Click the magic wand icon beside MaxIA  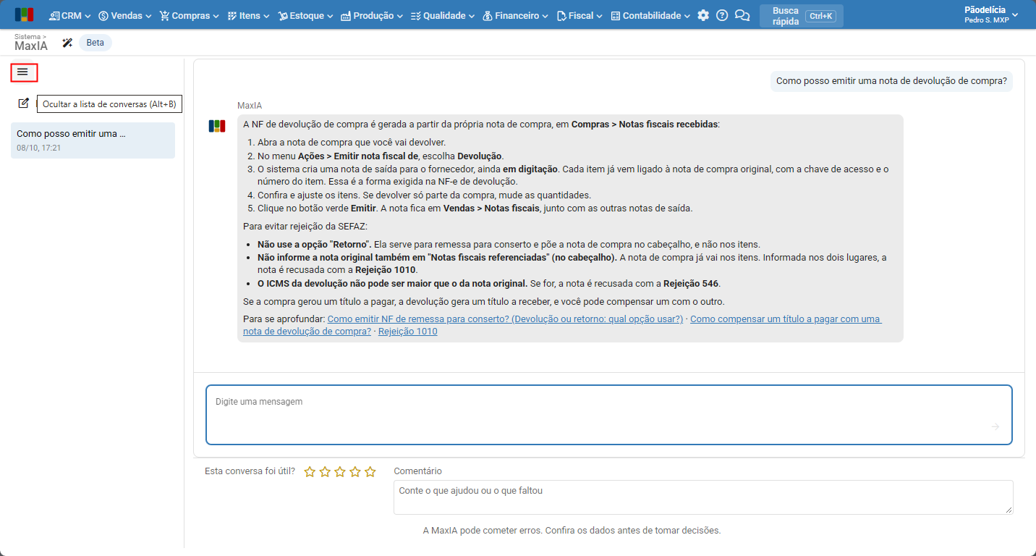pyautogui.click(x=67, y=43)
